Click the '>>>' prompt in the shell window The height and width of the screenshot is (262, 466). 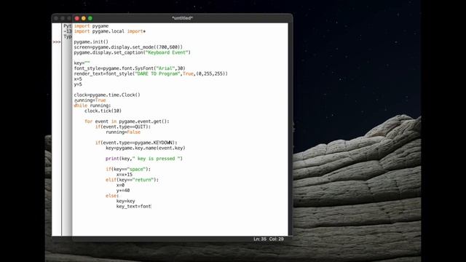[57, 42]
